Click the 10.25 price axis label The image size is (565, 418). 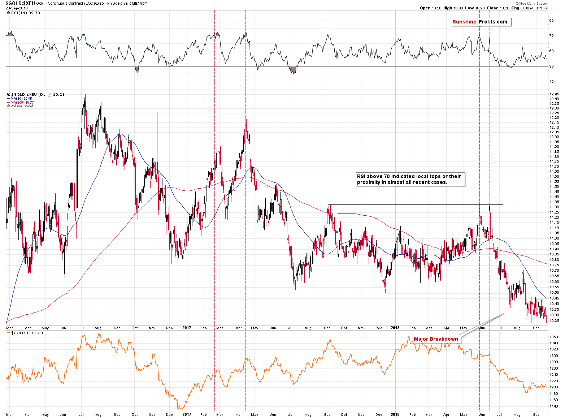pyautogui.click(x=554, y=321)
